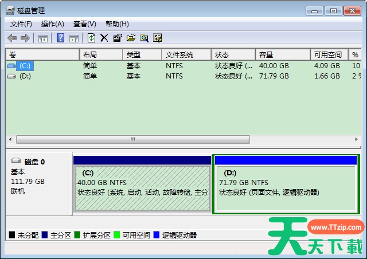
Task: Sort by the 布局 column header
Action: [x=101, y=55]
